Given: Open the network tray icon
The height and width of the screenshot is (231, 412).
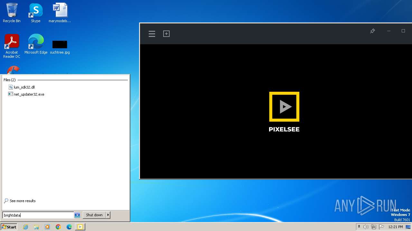Looking at the screenshot, I should (374, 227).
